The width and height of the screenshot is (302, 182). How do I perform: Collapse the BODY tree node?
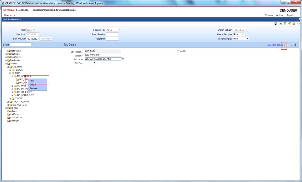[x=10, y=73]
